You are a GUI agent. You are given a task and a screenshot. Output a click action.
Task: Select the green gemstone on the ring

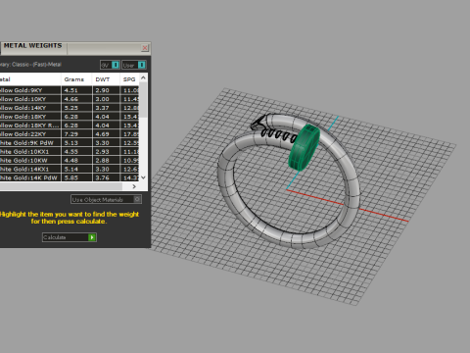(305, 147)
